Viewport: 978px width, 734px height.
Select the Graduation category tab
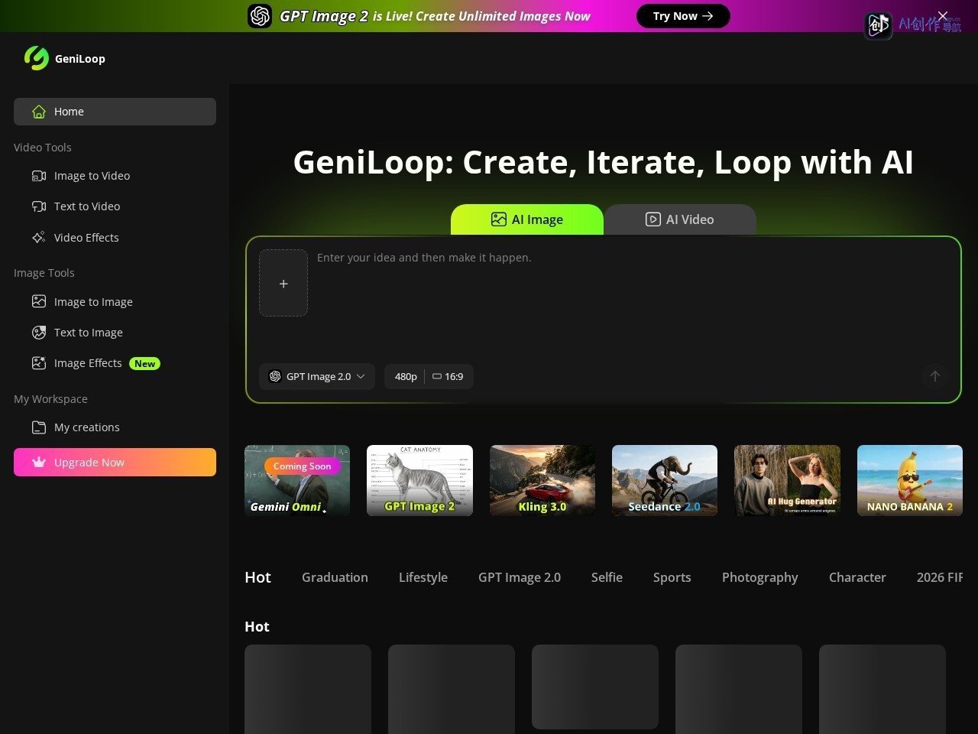(335, 577)
